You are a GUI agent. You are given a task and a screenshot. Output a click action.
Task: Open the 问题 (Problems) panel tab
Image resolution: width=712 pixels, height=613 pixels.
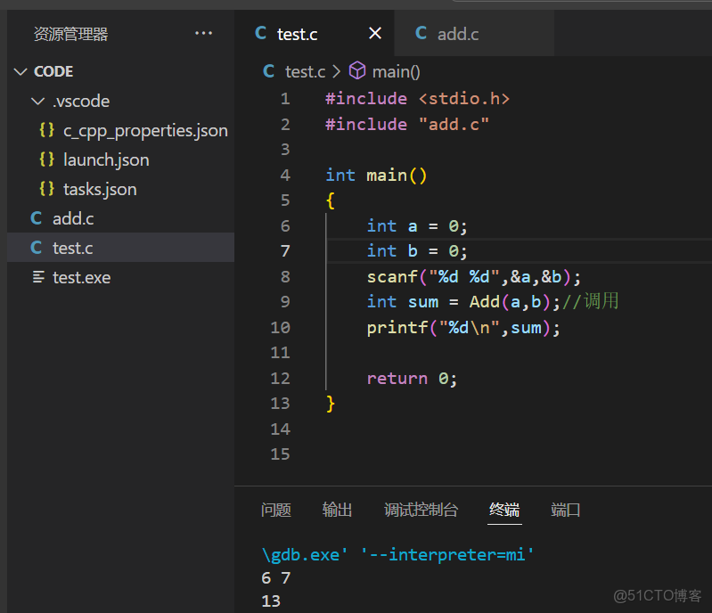tap(276, 510)
